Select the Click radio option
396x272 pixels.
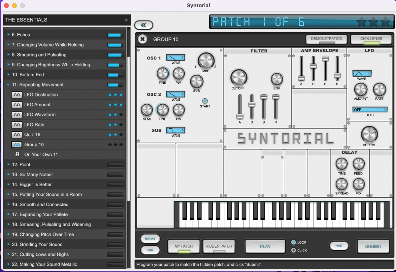coord(293,250)
